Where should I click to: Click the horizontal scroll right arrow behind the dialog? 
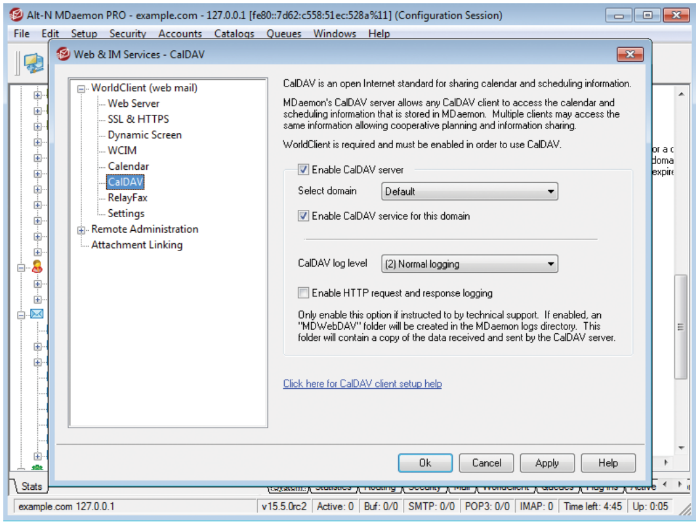pos(666,463)
